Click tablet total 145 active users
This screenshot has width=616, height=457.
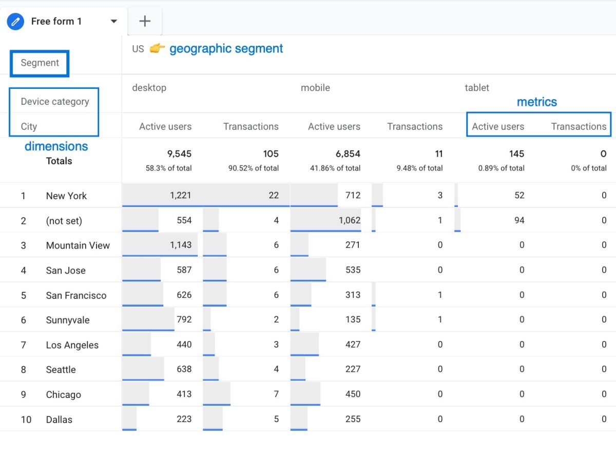click(x=516, y=154)
